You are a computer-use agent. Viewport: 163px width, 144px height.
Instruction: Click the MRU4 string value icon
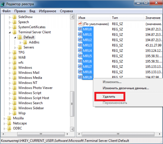[x=80, y=51]
